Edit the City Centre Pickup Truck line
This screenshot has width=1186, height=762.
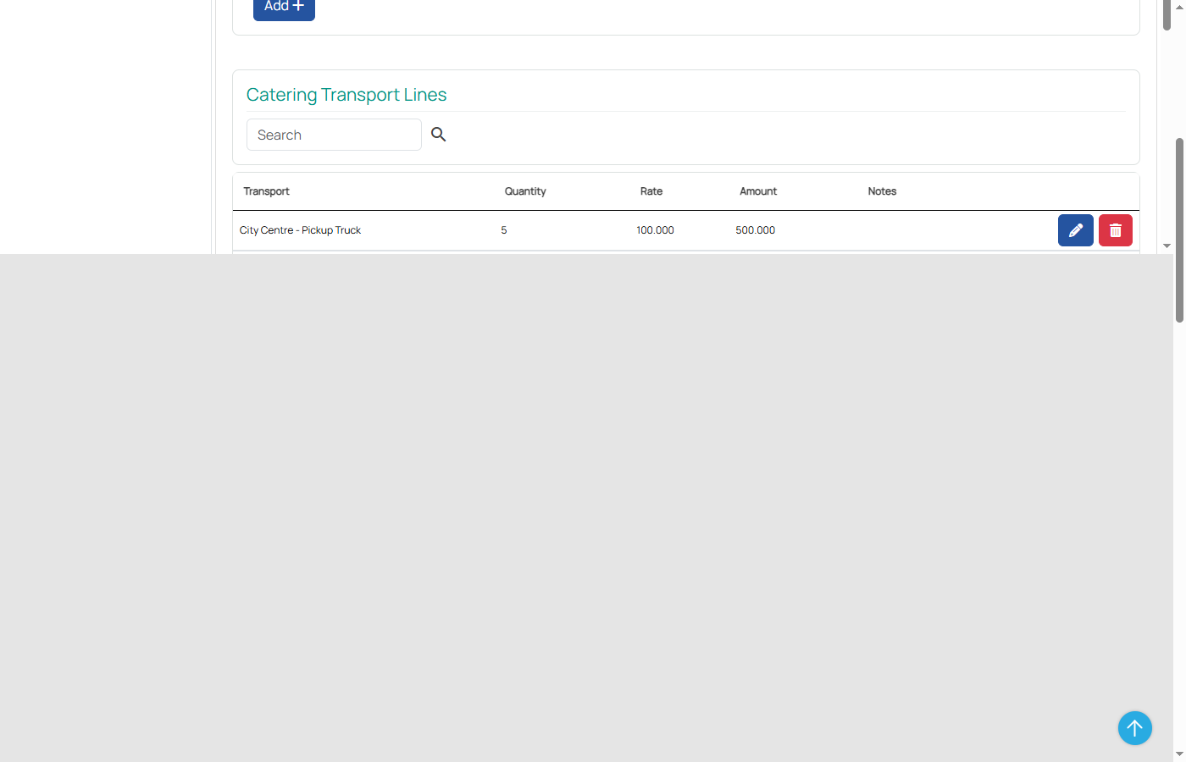pyautogui.click(x=1075, y=230)
